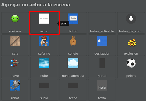146x101 pixels.
Task: Add the robot actor to the scene
Action: (x=15, y=90)
